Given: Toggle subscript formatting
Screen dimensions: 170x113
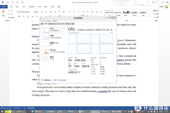Looking at the screenshot, I should [37, 16].
